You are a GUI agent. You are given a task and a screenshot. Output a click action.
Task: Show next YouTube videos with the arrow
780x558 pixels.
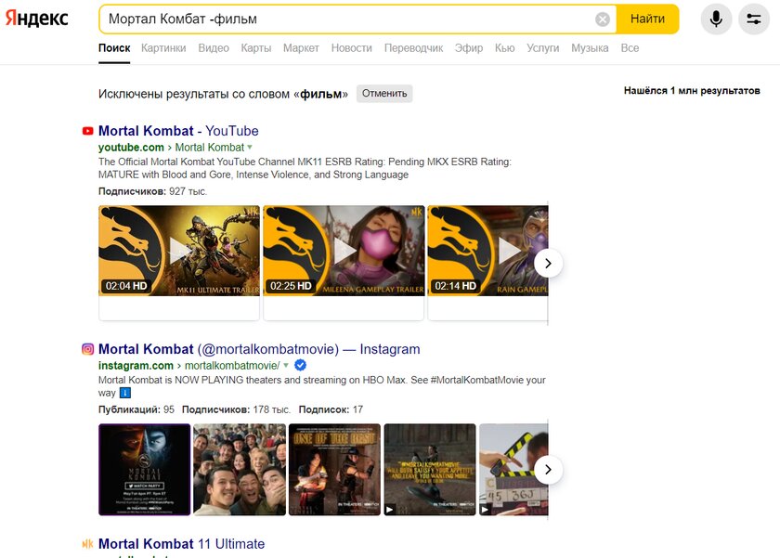548,263
